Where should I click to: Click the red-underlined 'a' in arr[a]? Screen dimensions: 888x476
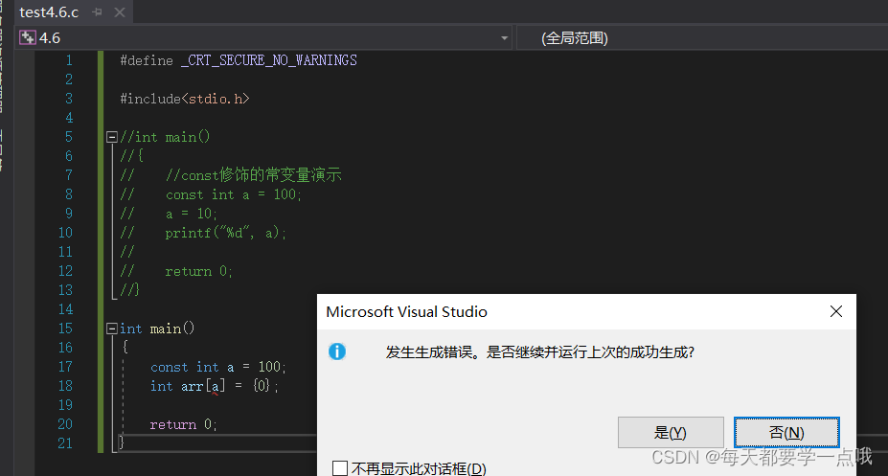pyautogui.click(x=216, y=386)
